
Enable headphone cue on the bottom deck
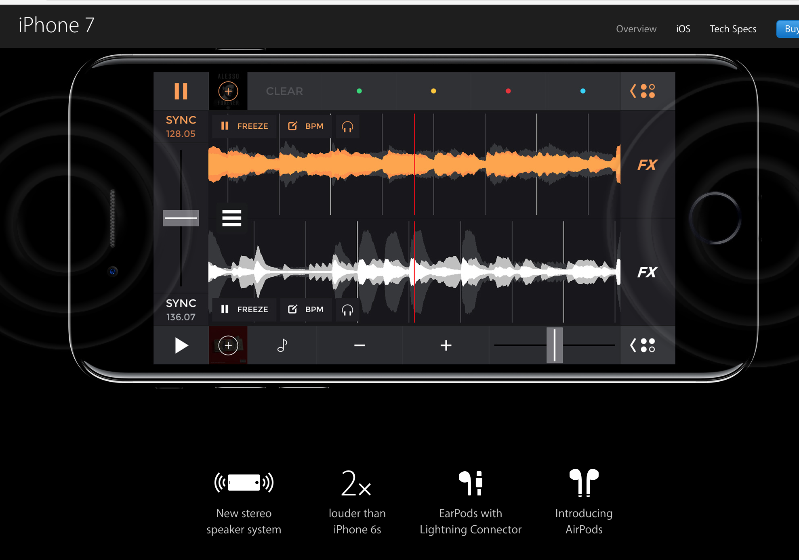347,310
